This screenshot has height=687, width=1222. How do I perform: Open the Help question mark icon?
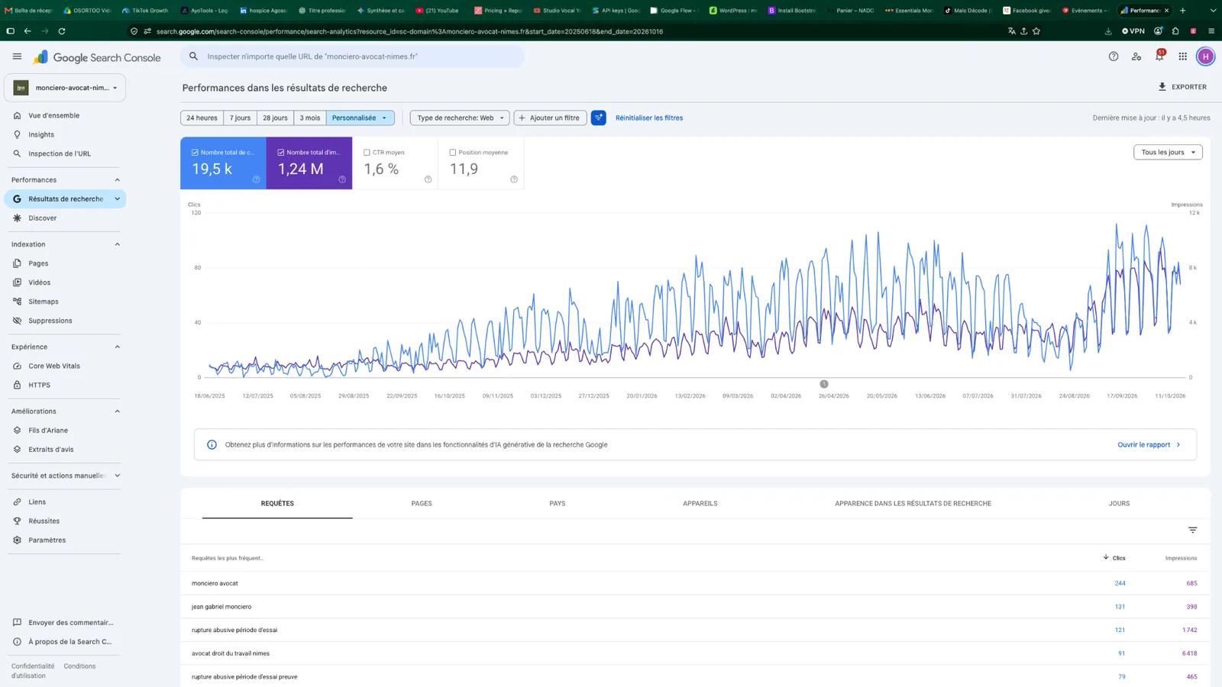coord(1114,56)
